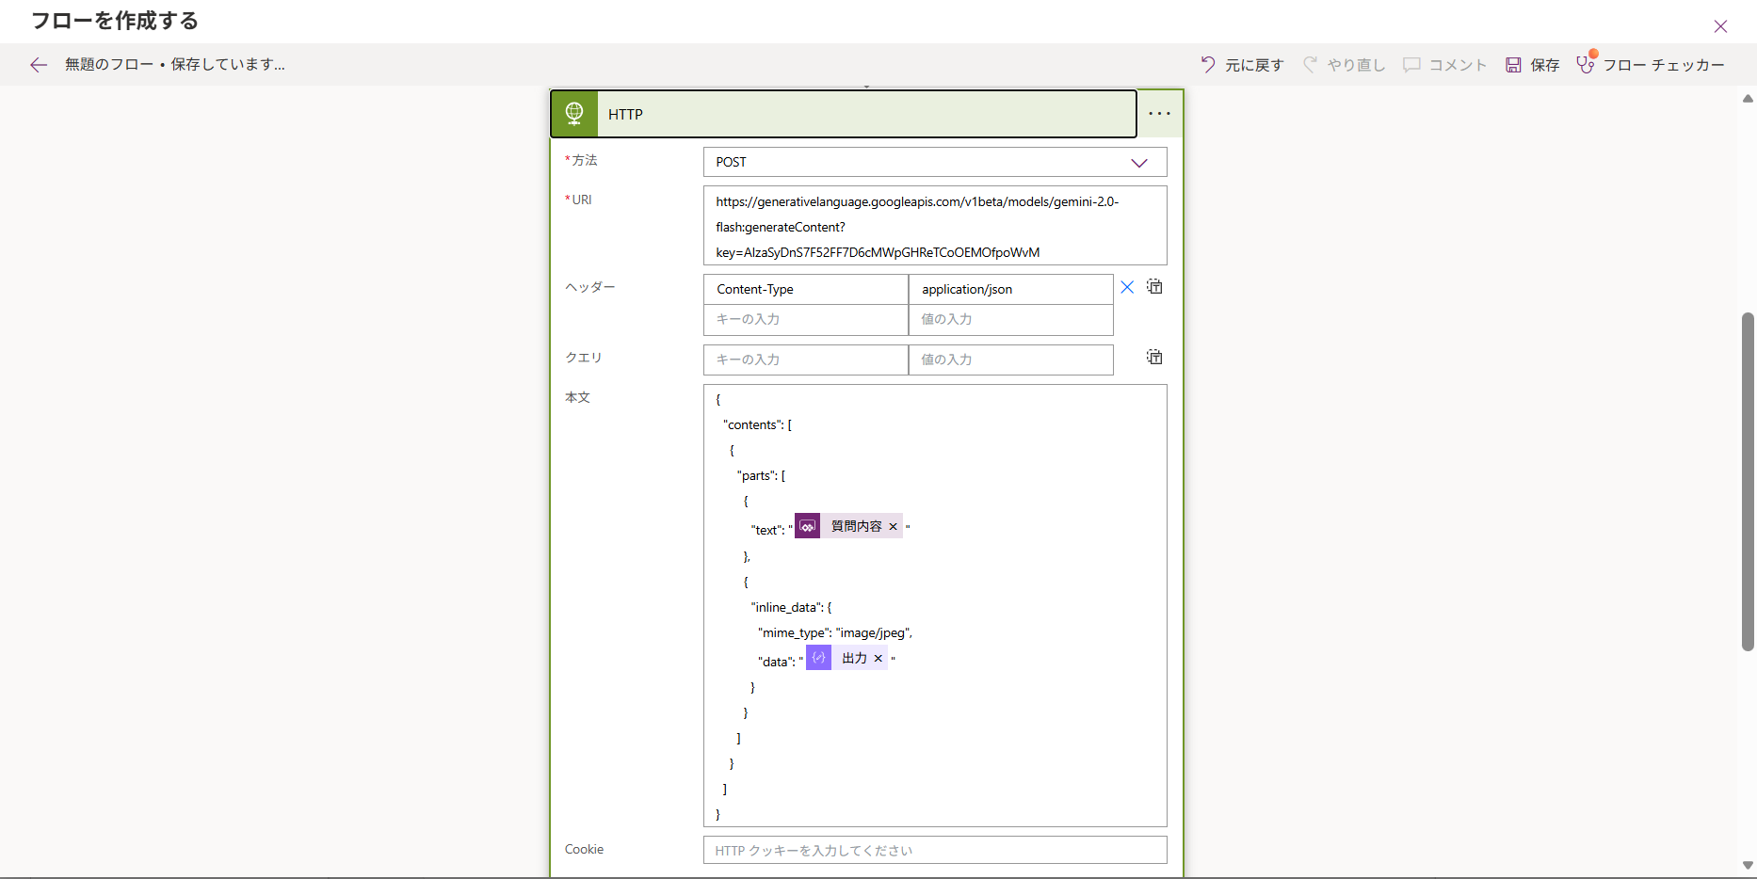Open the 方法 POST method dropdown
The image size is (1757, 879).
935,162
